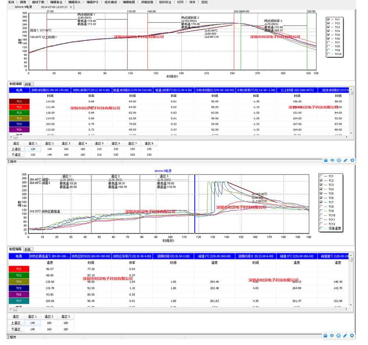Screen dimensions: 368x345
Task: Open the 系统 menu
Action: coord(11,2)
